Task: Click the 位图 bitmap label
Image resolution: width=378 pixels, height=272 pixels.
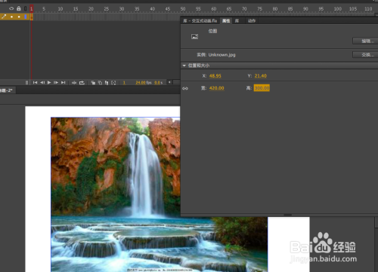Action: 212,31
